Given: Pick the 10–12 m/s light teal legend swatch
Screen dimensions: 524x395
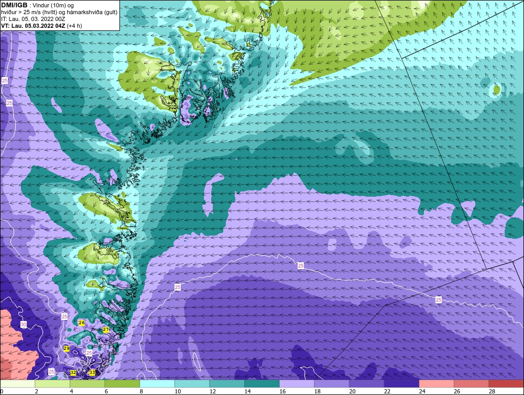Looking at the screenshot, I should point(192,383).
